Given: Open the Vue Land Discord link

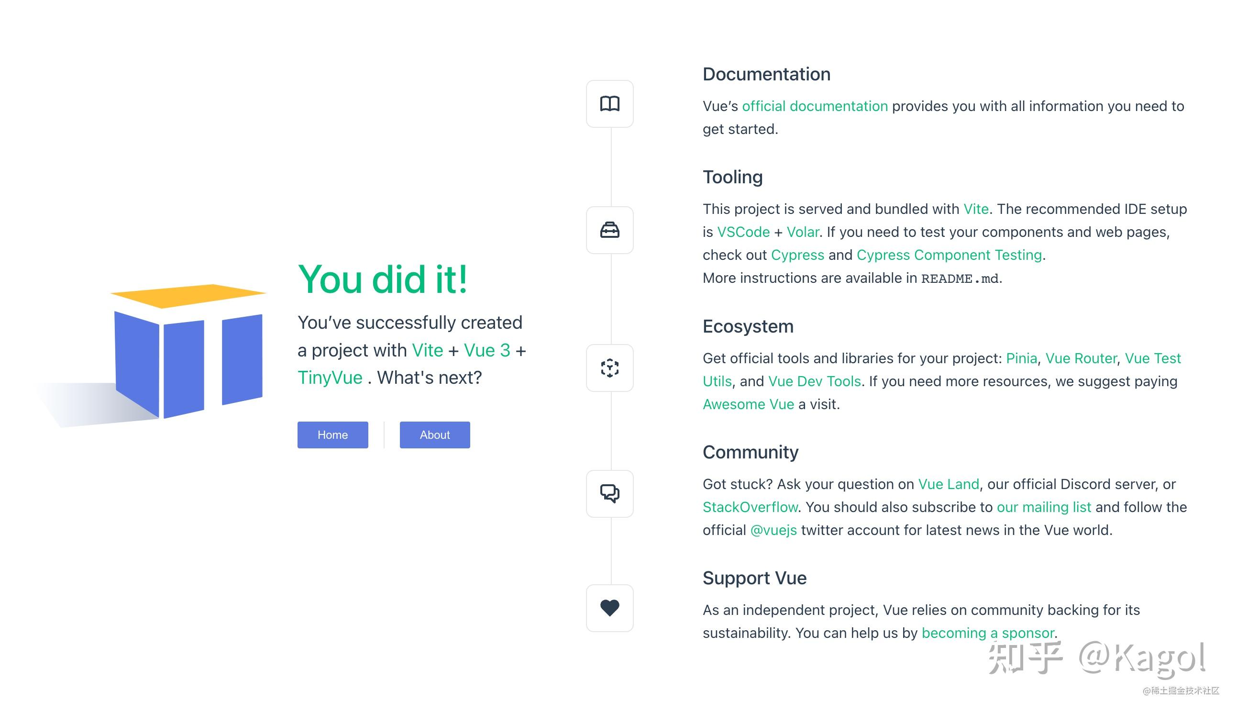Looking at the screenshot, I should tap(948, 484).
